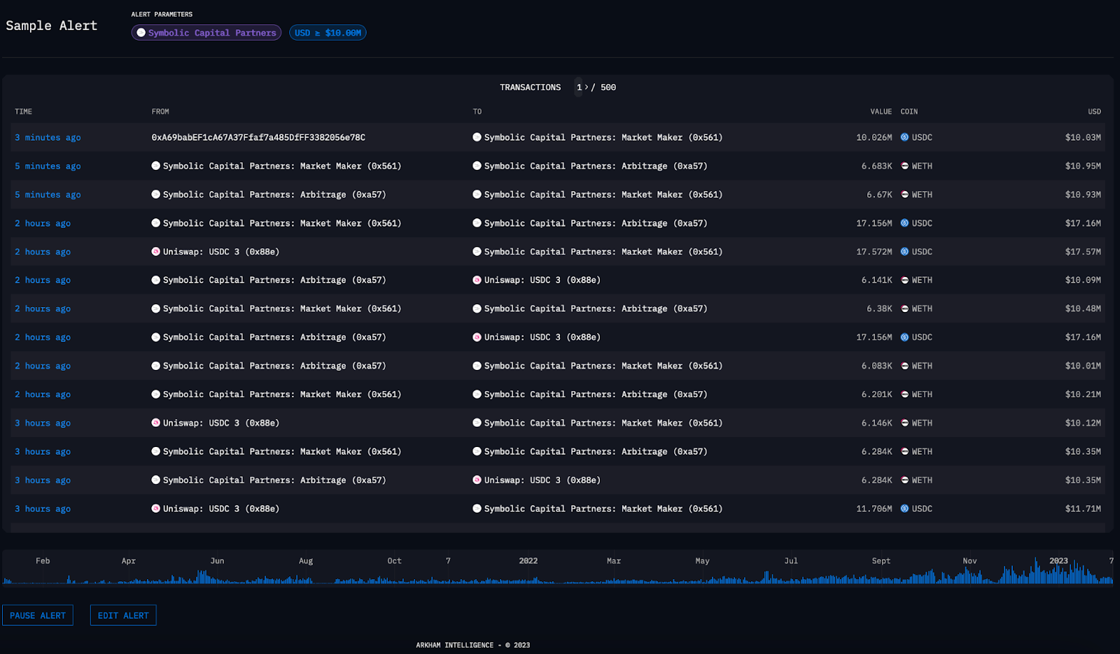
Task: Open the Arbitrage (0xa57) sender in the $10.93M row
Action: [x=274, y=195]
